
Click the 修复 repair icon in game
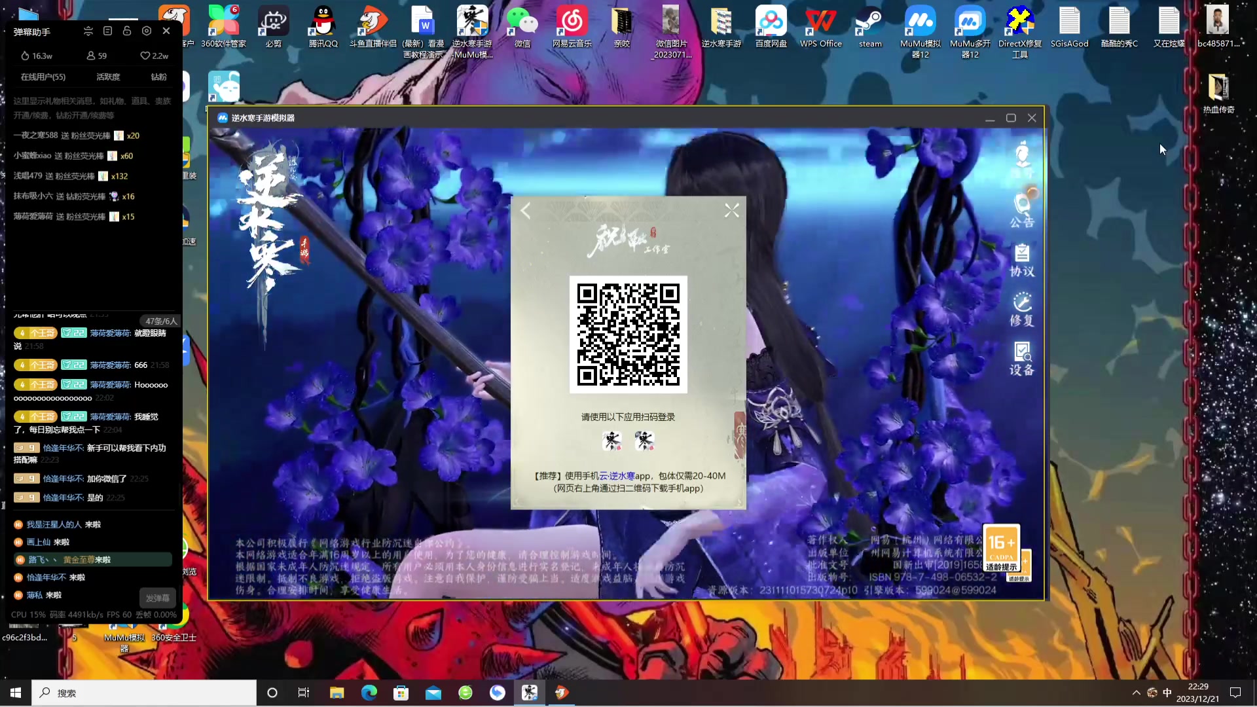pyautogui.click(x=1022, y=309)
